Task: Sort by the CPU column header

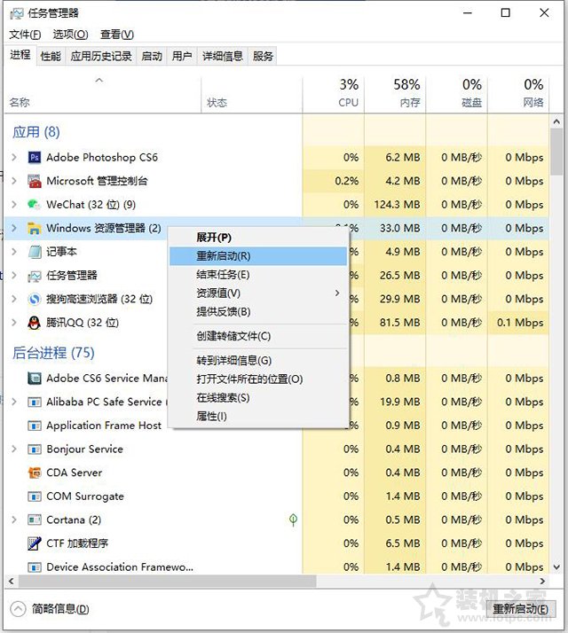Action: coord(334,94)
